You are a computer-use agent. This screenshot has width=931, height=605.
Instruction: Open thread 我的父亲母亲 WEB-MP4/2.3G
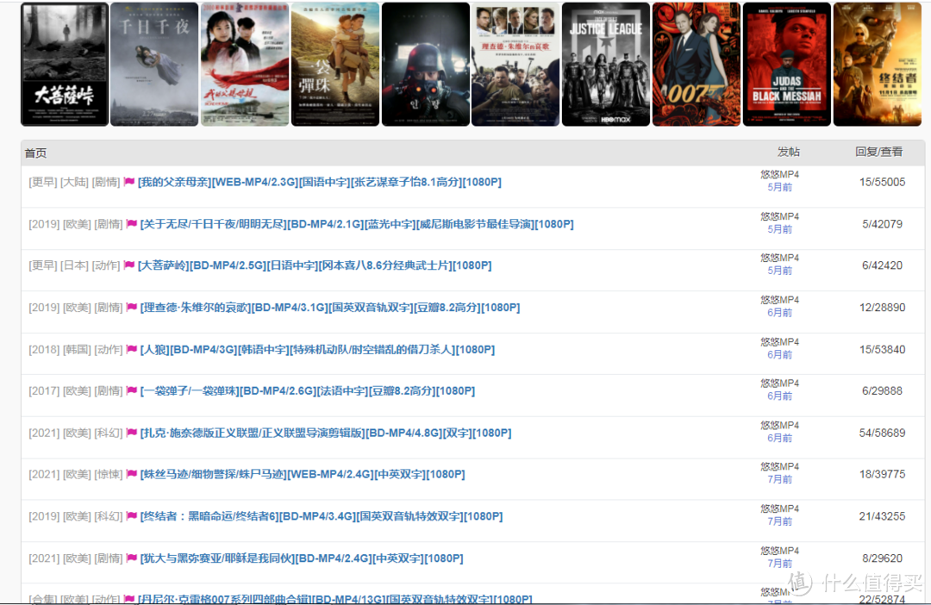320,183
